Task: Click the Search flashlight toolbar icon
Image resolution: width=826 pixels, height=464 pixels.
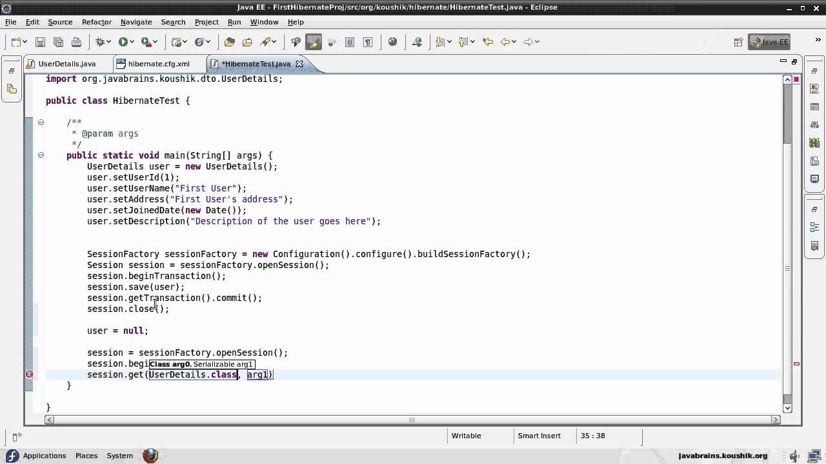Action: (265, 42)
